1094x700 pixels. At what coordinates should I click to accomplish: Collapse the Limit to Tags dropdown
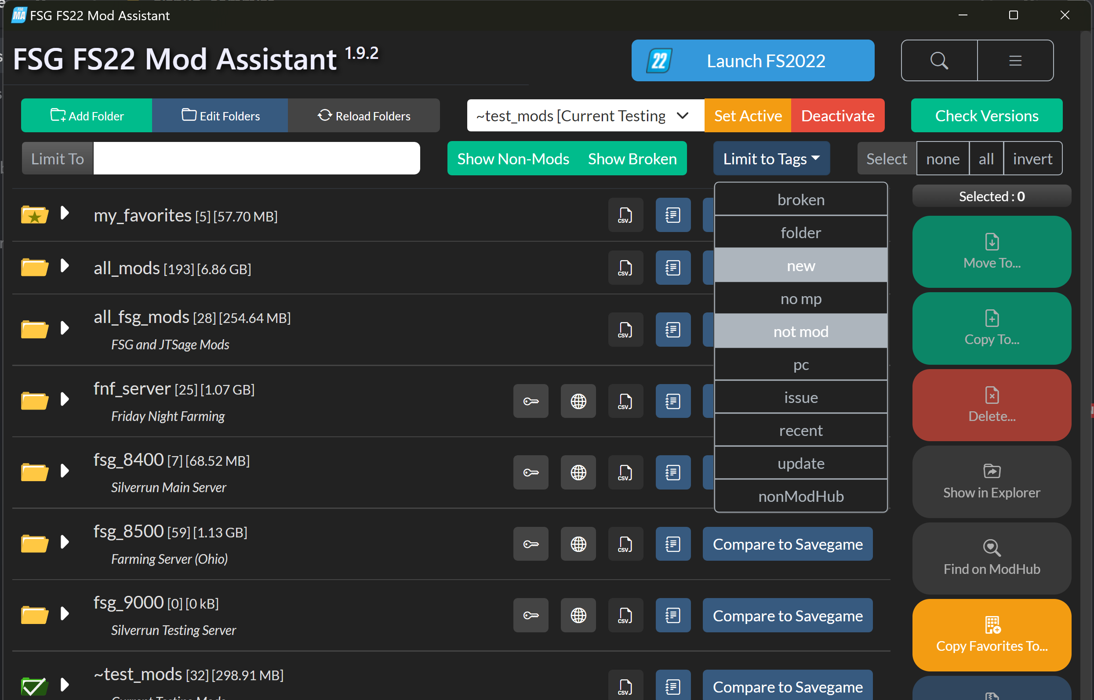[x=771, y=159]
